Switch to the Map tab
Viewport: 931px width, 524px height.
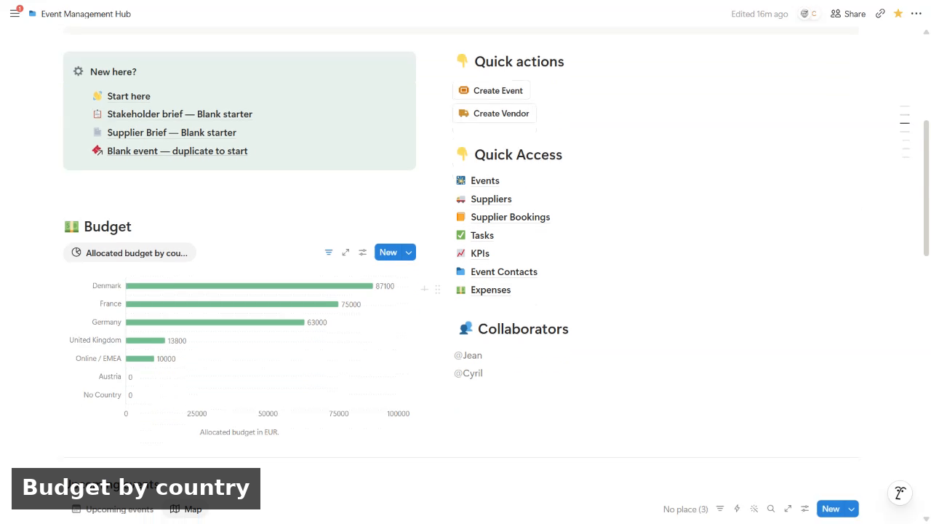pyautogui.click(x=186, y=509)
